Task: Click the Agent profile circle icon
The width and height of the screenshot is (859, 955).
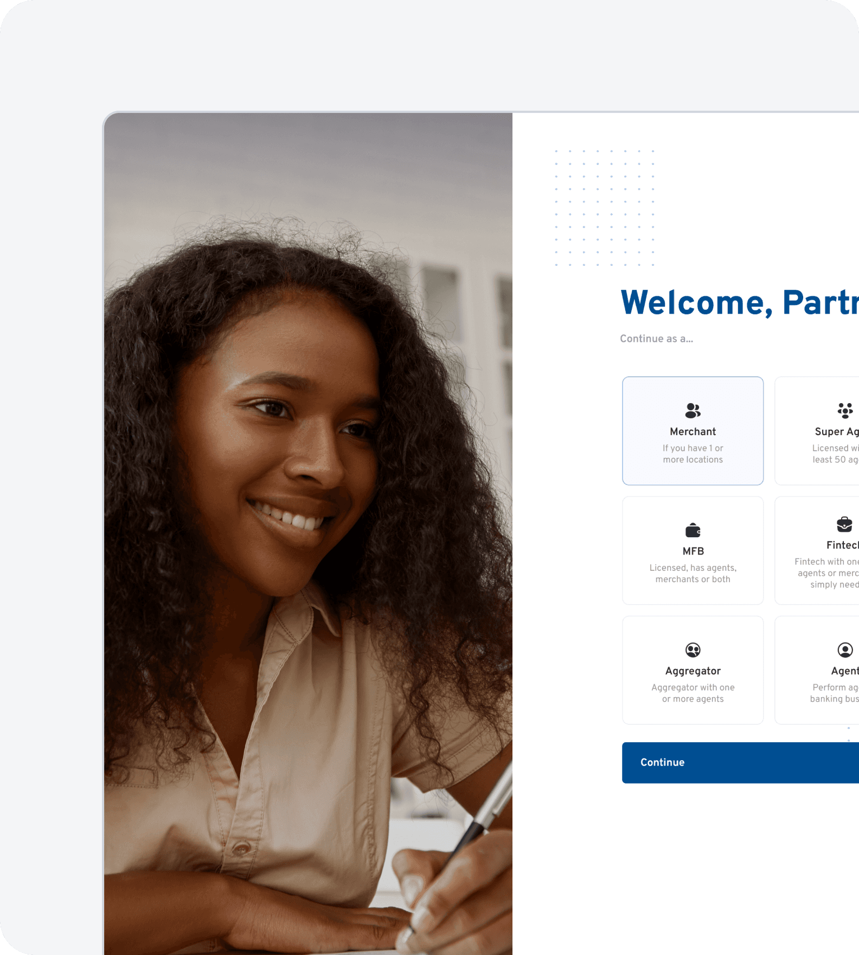Action: 845,650
